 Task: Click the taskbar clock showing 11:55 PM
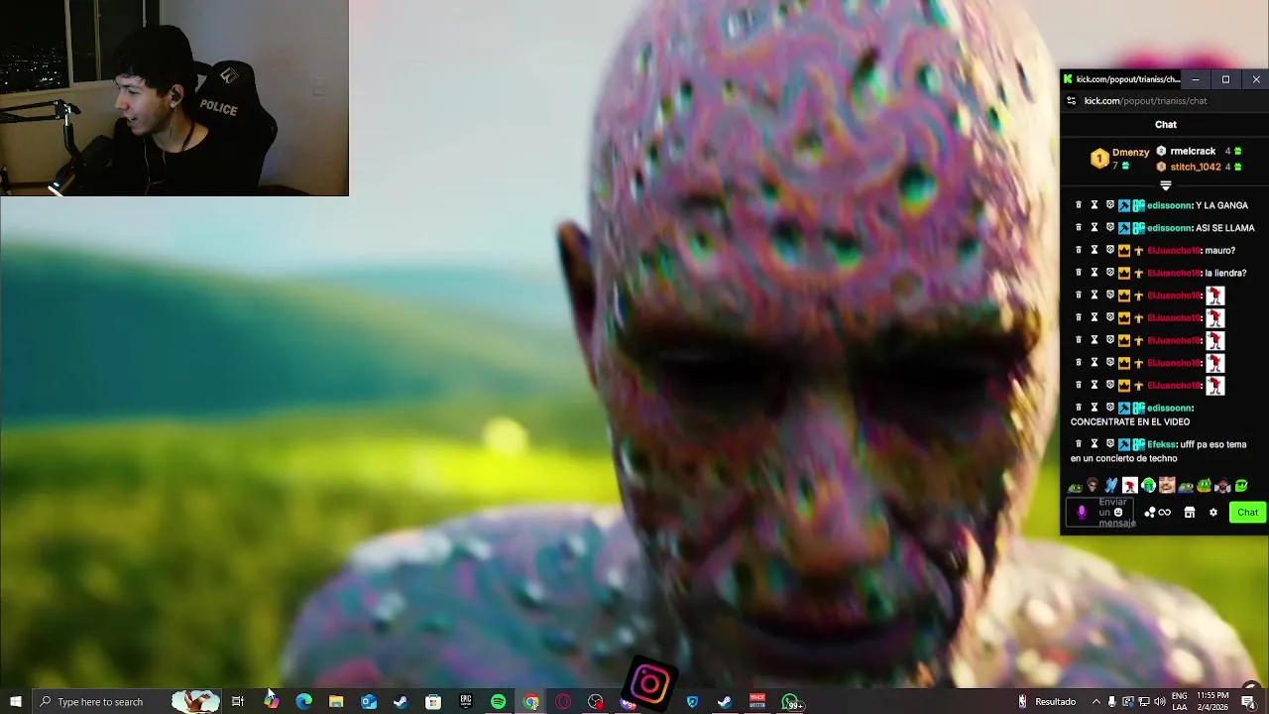(x=1211, y=702)
